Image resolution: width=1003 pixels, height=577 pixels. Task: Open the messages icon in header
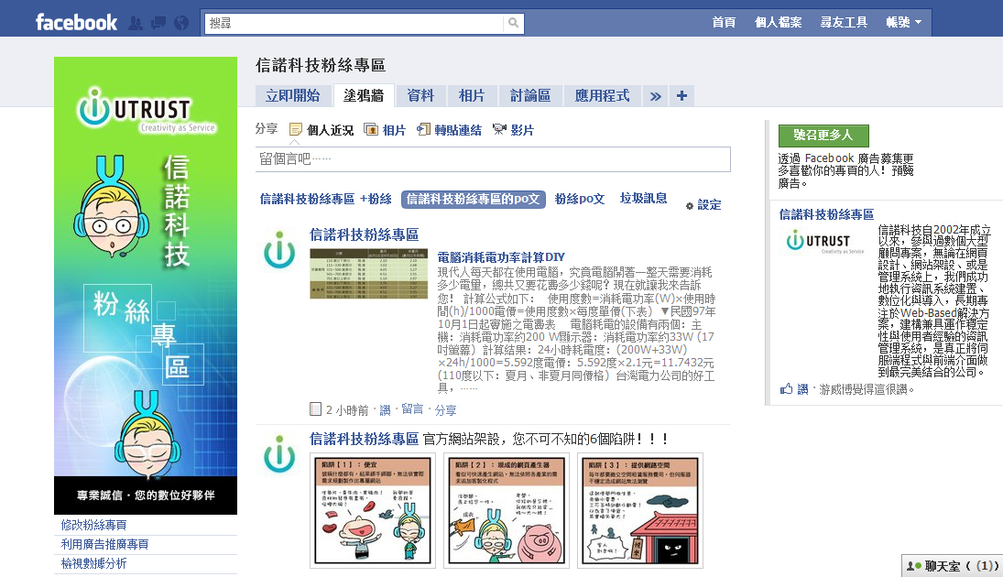[x=158, y=23]
